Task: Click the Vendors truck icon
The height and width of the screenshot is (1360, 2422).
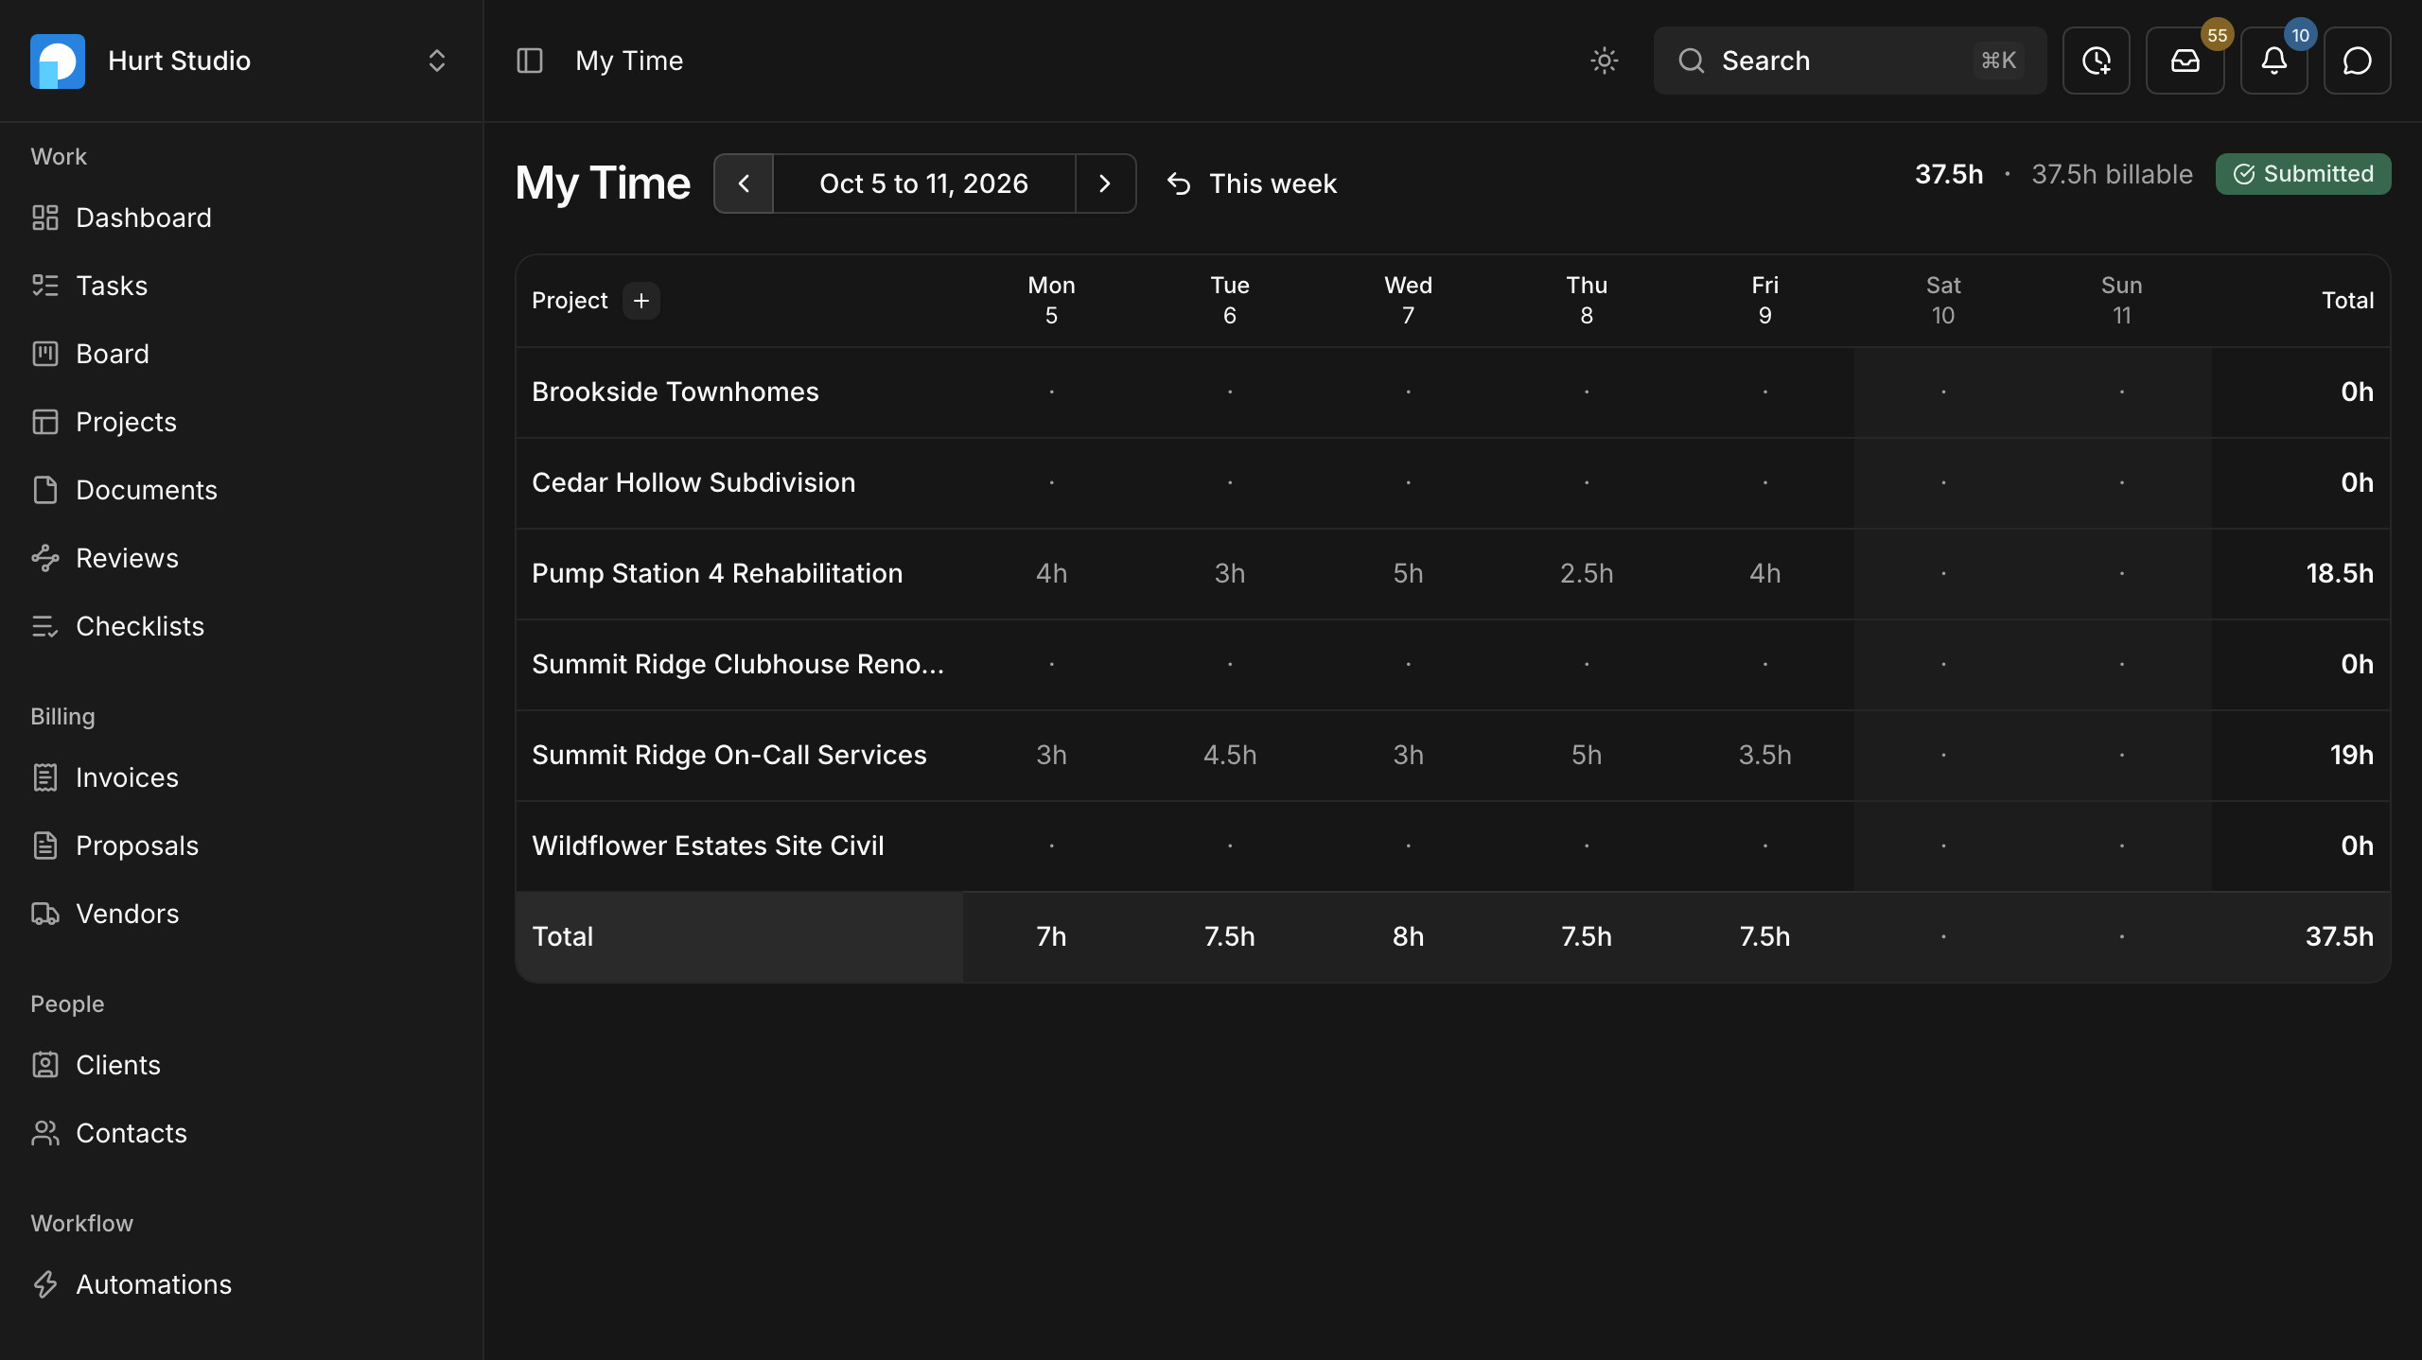Action: coord(45,914)
